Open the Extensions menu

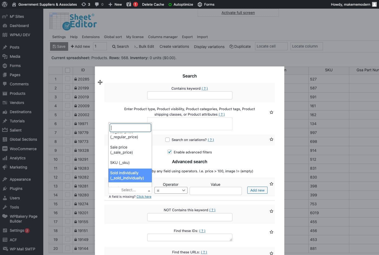click(91, 37)
